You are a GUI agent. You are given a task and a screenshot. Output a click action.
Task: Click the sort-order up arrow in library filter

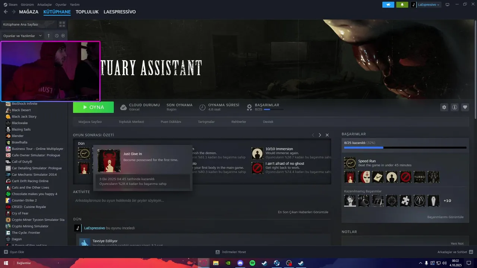coord(48,36)
